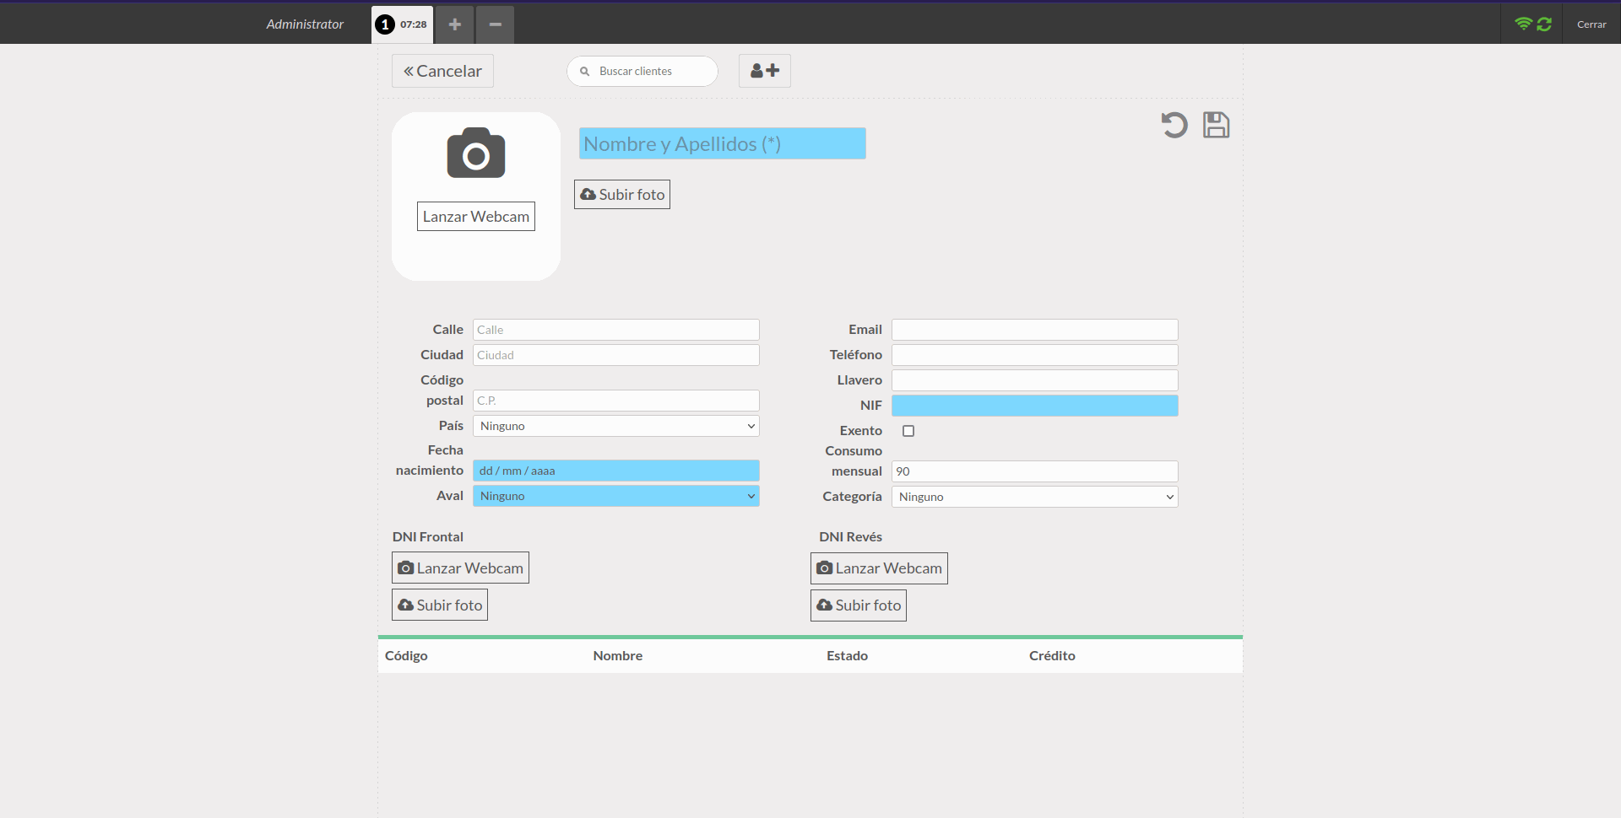Viewport: 1621px width, 818px height.
Task: Click the Código column header
Action: pyautogui.click(x=406, y=656)
